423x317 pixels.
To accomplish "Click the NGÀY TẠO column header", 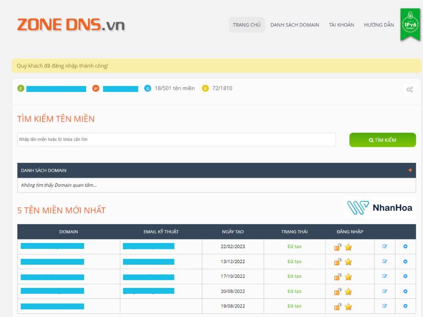I will pyautogui.click(x=233, y=232).
